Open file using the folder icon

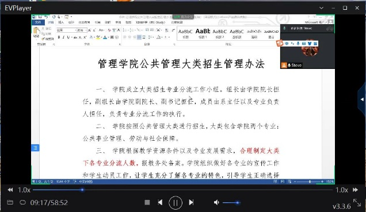pyautogui.click(x=10, y=202)
